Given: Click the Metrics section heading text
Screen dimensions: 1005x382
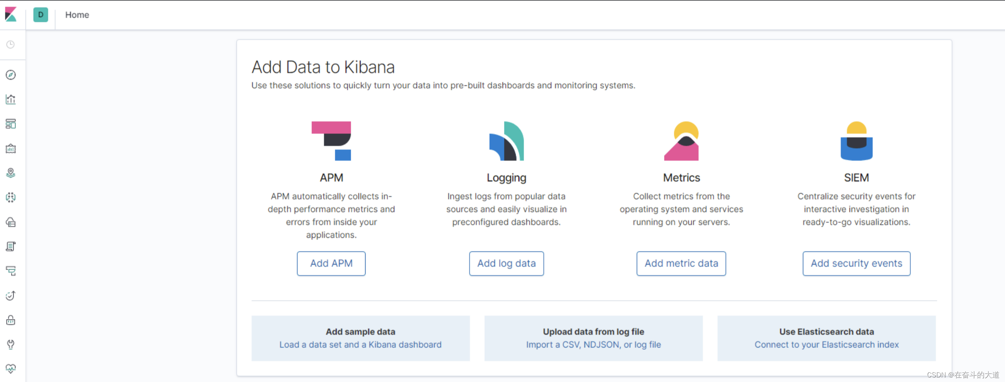Looking at the screenshot, I should [x=681, y=178].
